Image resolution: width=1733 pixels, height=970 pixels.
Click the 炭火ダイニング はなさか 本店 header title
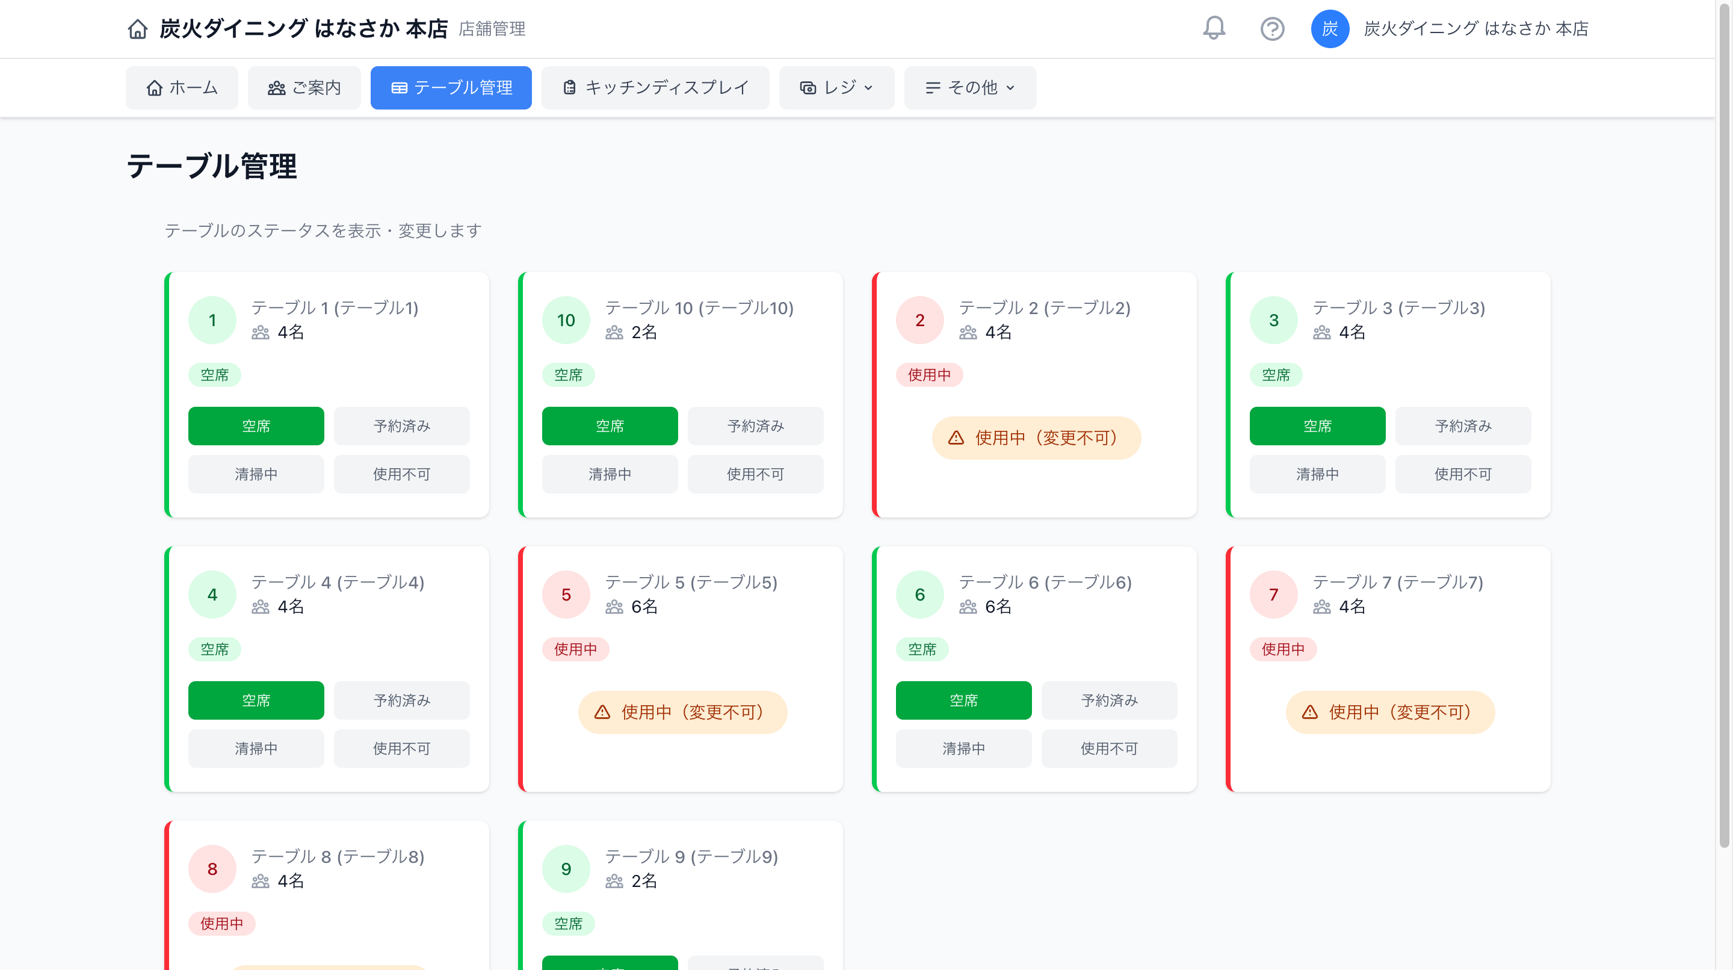coord(303,29)
